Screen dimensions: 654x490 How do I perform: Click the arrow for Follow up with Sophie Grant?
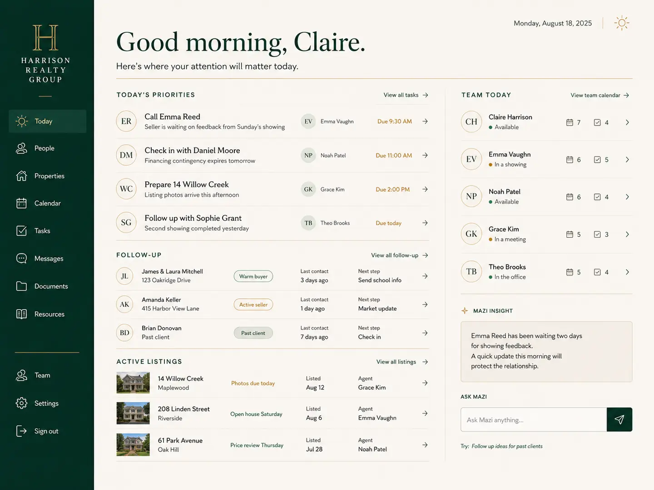tap(425, 223)
